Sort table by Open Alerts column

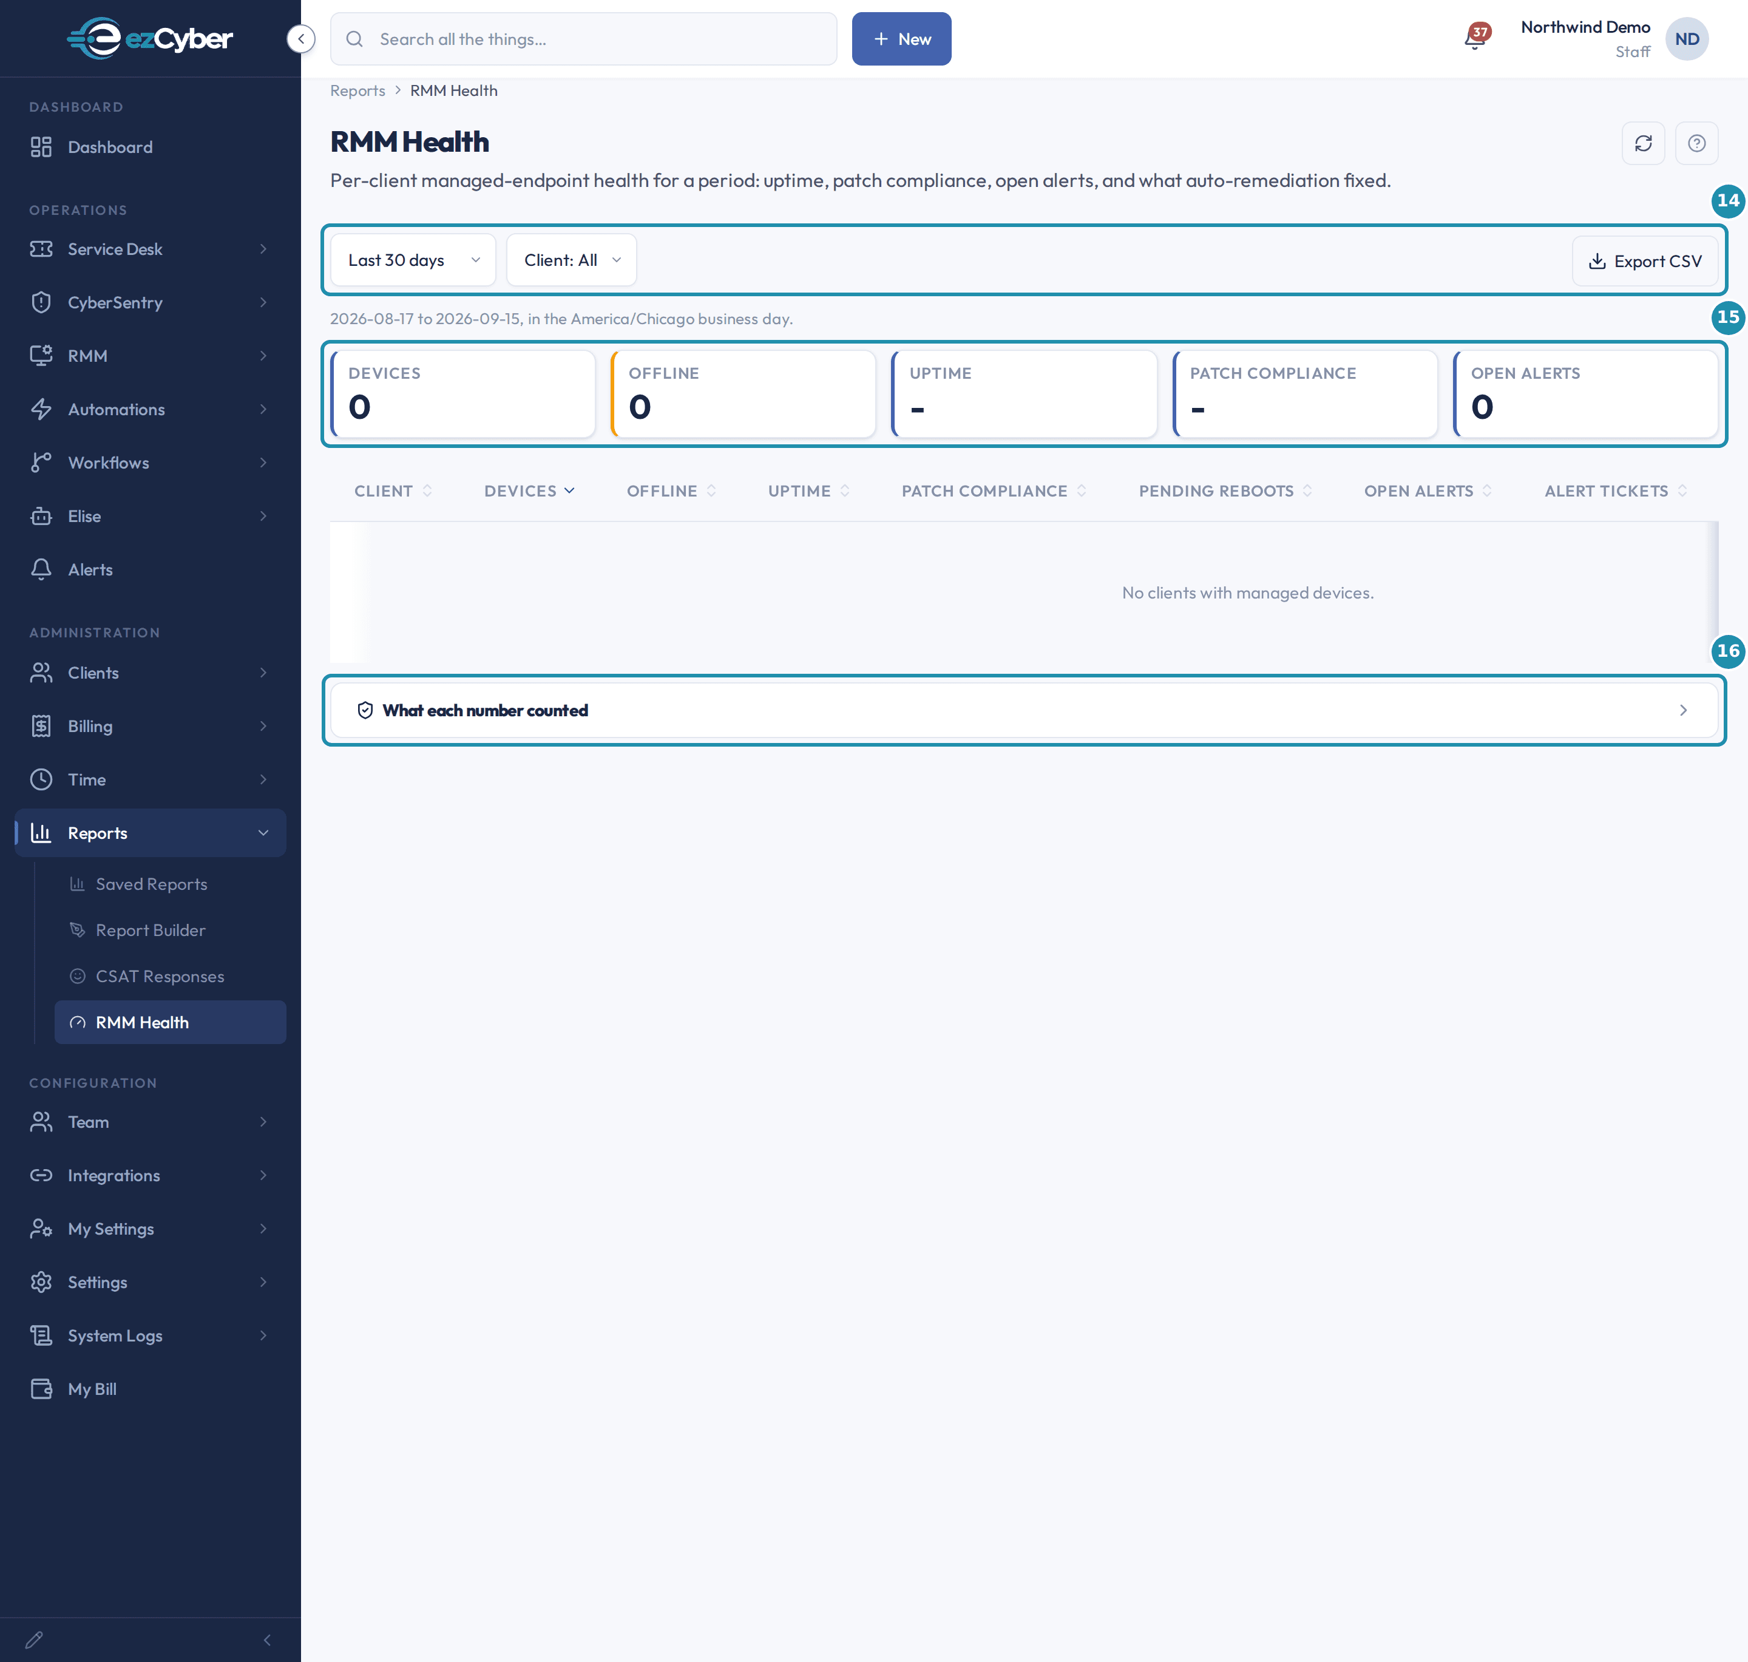click(x=1428, y=491)
